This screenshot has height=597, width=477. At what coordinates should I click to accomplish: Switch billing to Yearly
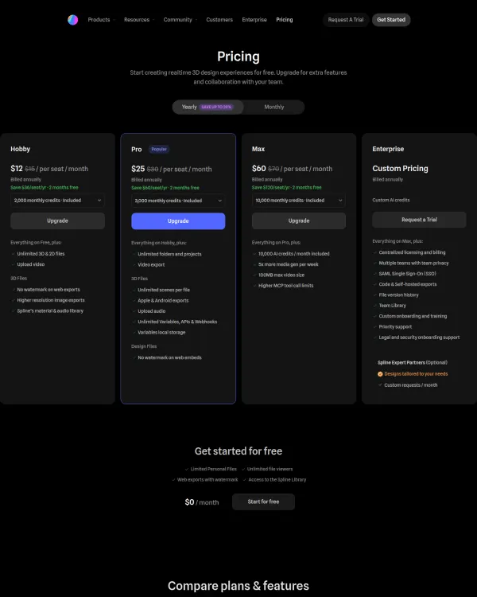[x=207, y=107]
